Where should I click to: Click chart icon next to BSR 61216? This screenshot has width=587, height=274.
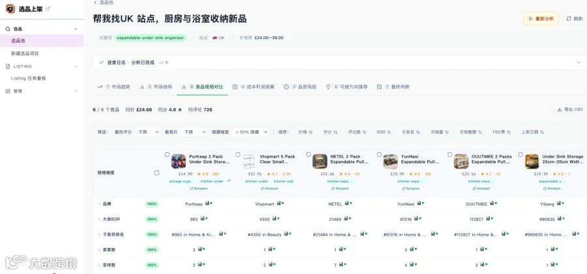coord(417,218)
